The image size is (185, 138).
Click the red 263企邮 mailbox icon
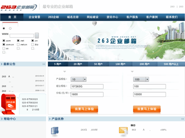[8, 104]
